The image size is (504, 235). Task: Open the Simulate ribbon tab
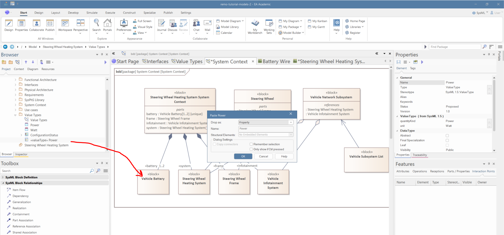[x=92, y=13]
